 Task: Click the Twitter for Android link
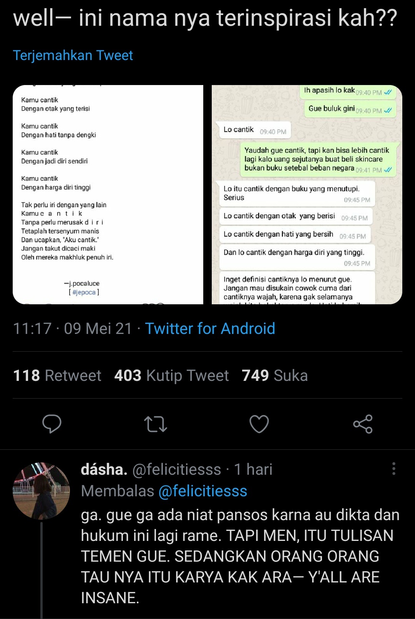pyautogui.click(x=210, y=329)
